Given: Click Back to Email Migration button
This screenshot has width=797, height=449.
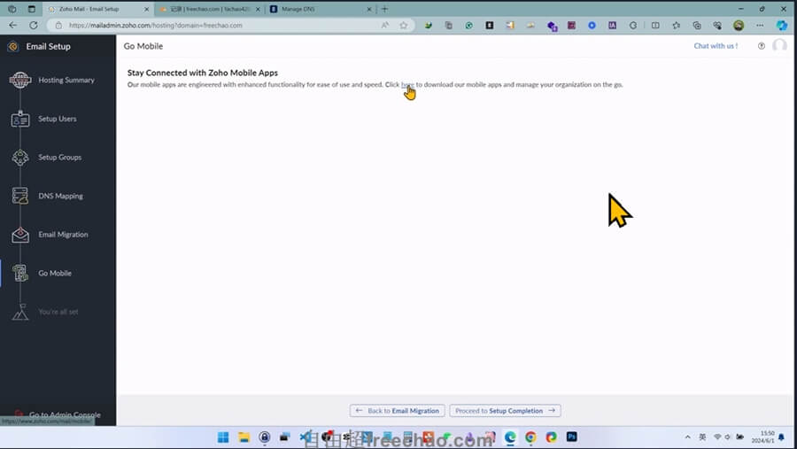Looking at the screenshot, I should (x=397, y=411).
